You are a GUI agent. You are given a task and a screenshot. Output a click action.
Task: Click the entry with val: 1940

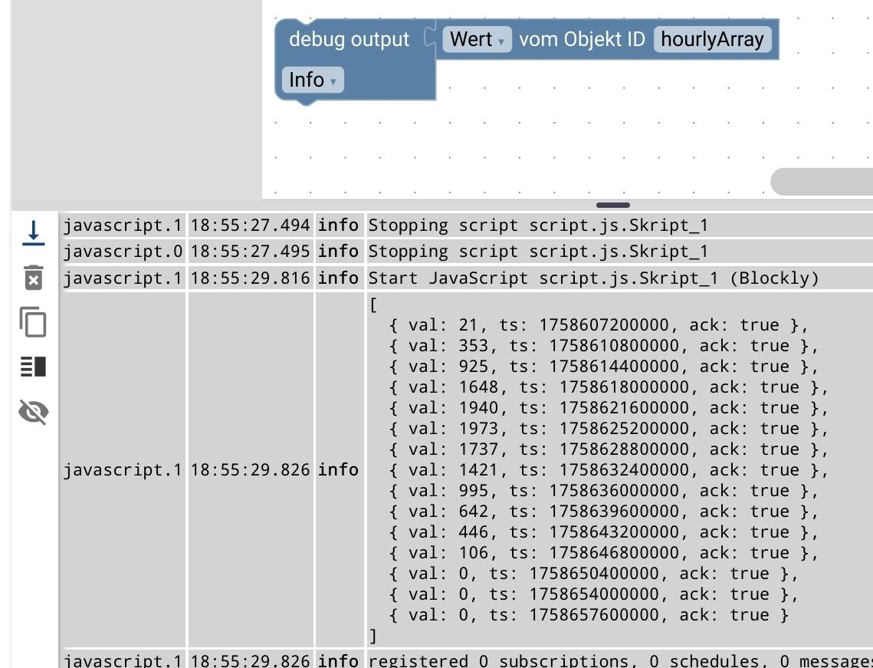[x=609, y=408]
